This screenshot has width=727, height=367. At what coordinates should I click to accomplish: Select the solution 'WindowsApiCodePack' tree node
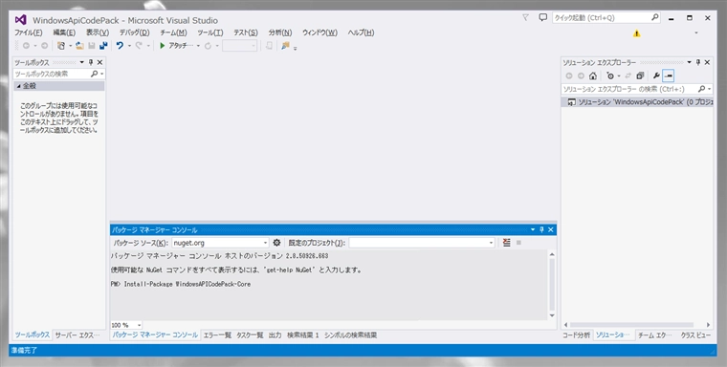[637, 102]
